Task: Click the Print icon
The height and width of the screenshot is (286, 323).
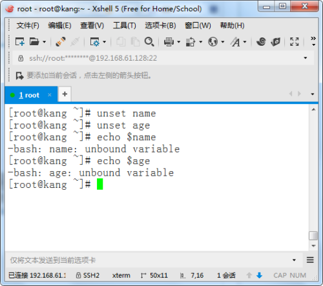Action: coord(169,42)
